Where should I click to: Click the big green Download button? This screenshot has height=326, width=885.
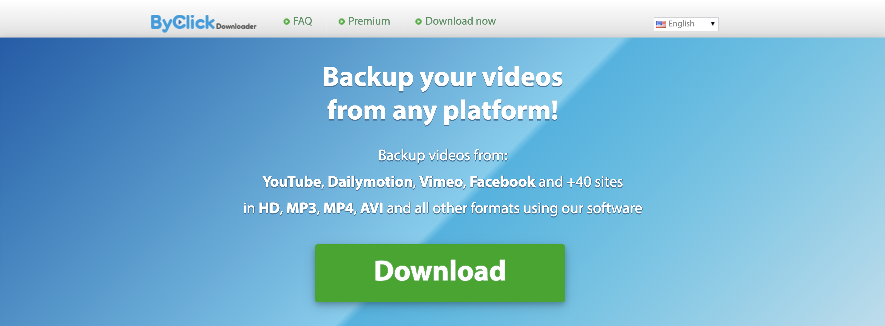[440, 273]
